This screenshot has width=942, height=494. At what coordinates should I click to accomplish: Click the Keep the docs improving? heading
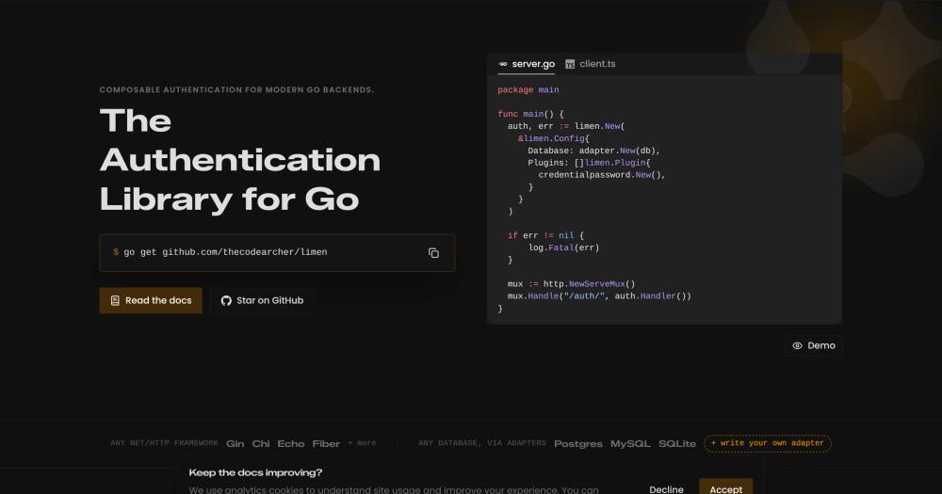tap(255, 472)
